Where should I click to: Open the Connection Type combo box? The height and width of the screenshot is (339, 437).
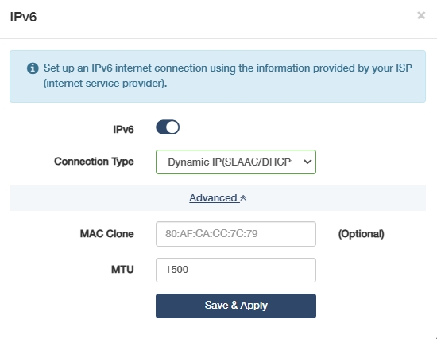pyautogui.click(x=236, y=162)
